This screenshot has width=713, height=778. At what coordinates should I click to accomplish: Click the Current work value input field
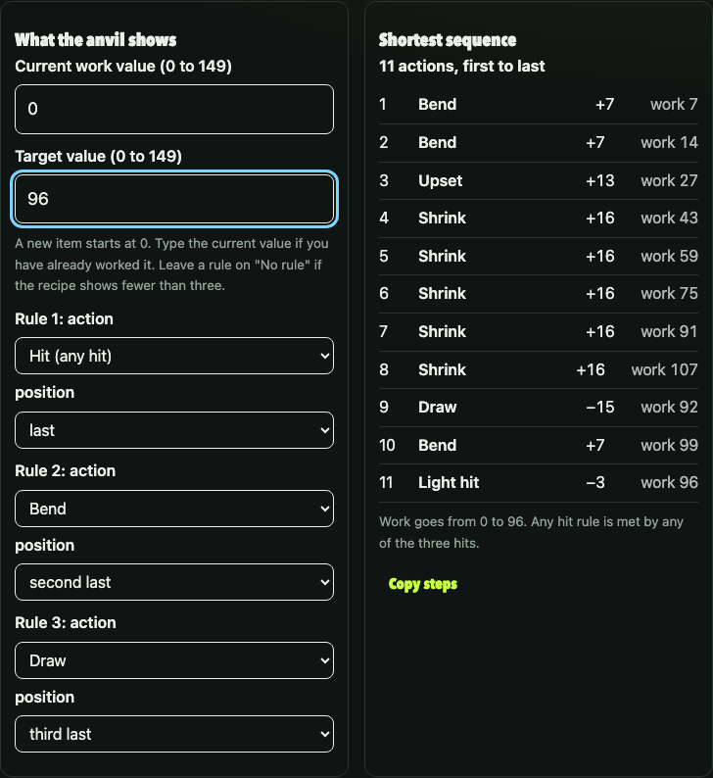(x=174, y=109)
